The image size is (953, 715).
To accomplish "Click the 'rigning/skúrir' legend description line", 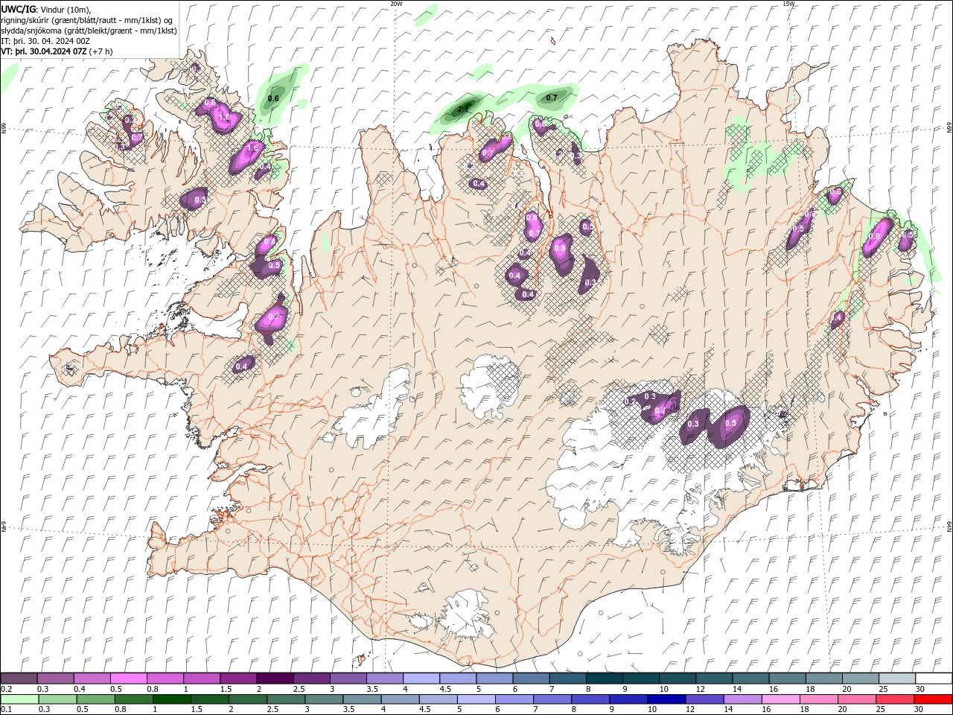I will pos(87,20).
